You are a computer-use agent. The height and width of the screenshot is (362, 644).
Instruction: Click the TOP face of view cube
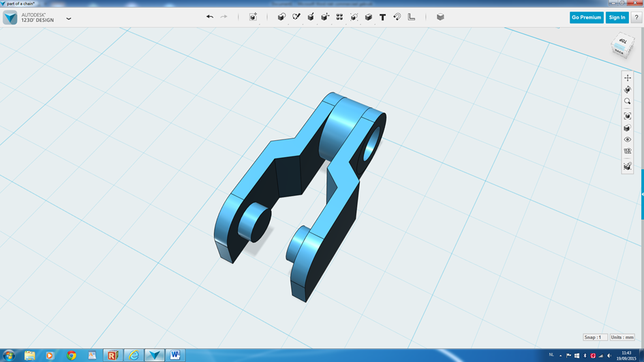(x=623, y=41)
